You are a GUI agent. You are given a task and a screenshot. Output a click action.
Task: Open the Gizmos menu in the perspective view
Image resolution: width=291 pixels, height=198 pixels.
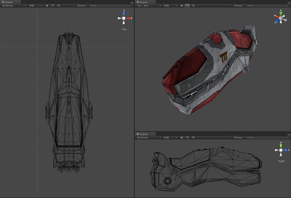[239, 5]
